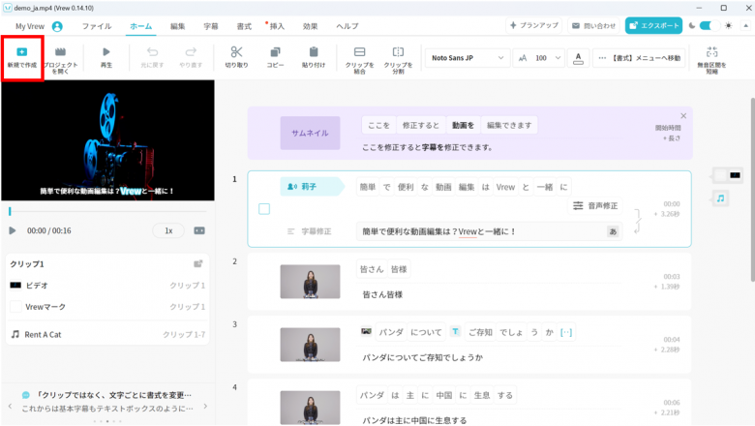The width and height of the screenshot is (755, 426).
Task: Toggle the ビデオ layer visibility box
Action: point(15,286)
